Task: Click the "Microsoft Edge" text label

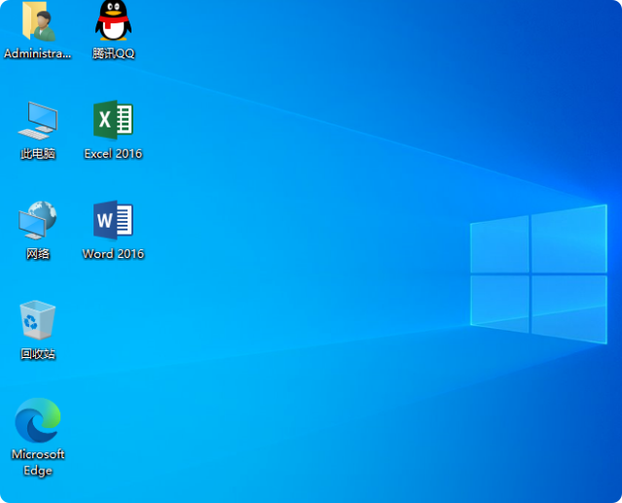Action: [x=37, y=462]
